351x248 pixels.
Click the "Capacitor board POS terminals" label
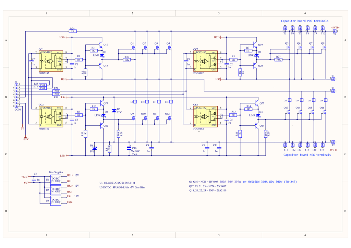click(304, 21)
